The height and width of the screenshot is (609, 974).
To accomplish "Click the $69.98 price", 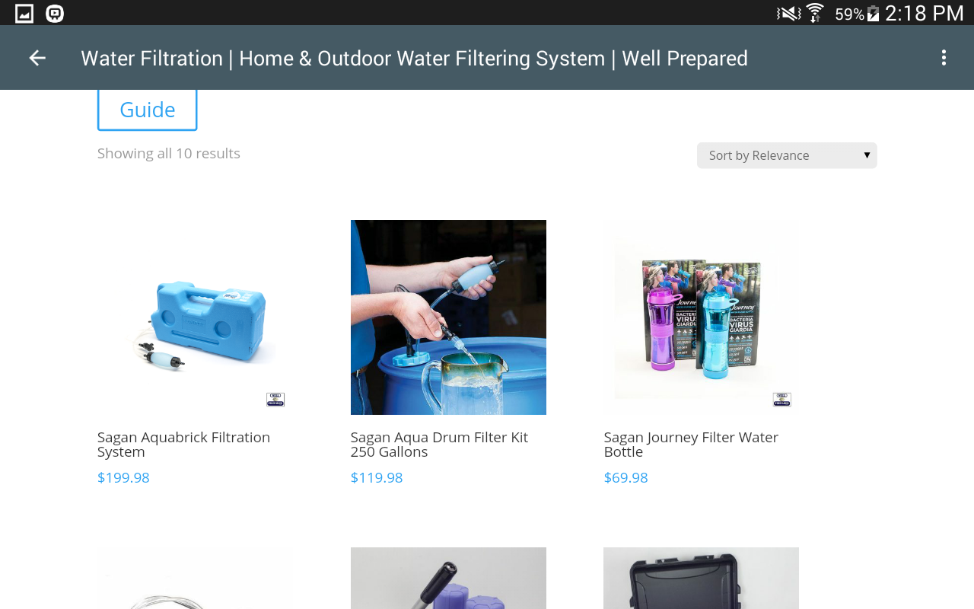I will pyautogui.click(x=625, y=478).
